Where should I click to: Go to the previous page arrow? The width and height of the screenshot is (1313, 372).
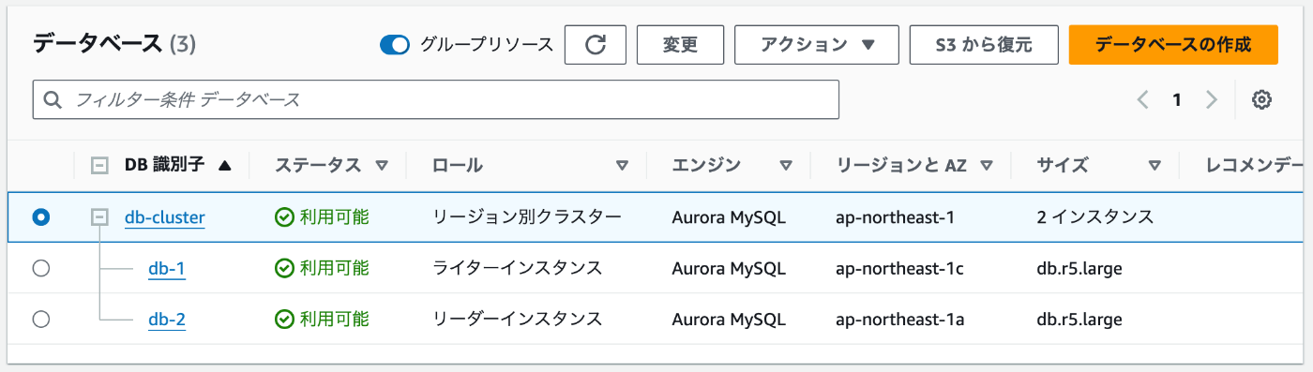pyautogui.click(x=1142, y=99)
